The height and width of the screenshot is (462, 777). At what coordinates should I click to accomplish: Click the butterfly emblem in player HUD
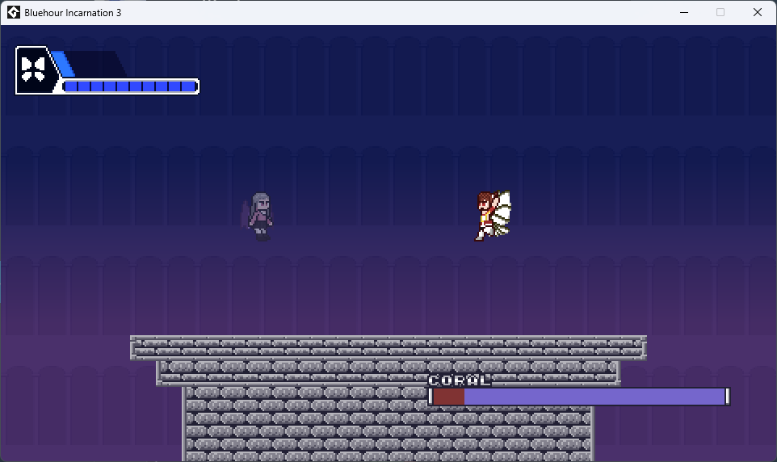pyautogui.click(x=33, y=69)
